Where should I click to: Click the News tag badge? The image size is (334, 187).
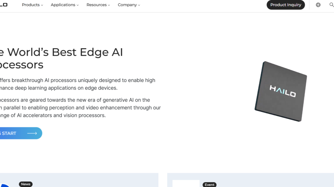coord(26,184)
